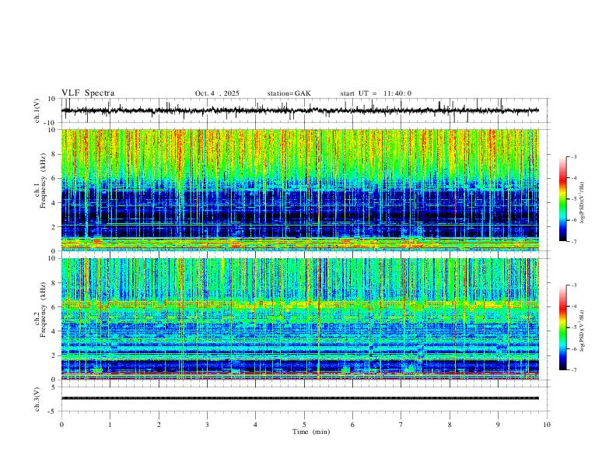Click the ch.1 spectrogram panel
This screenshot has height=476, width=616.
point(300,190)
